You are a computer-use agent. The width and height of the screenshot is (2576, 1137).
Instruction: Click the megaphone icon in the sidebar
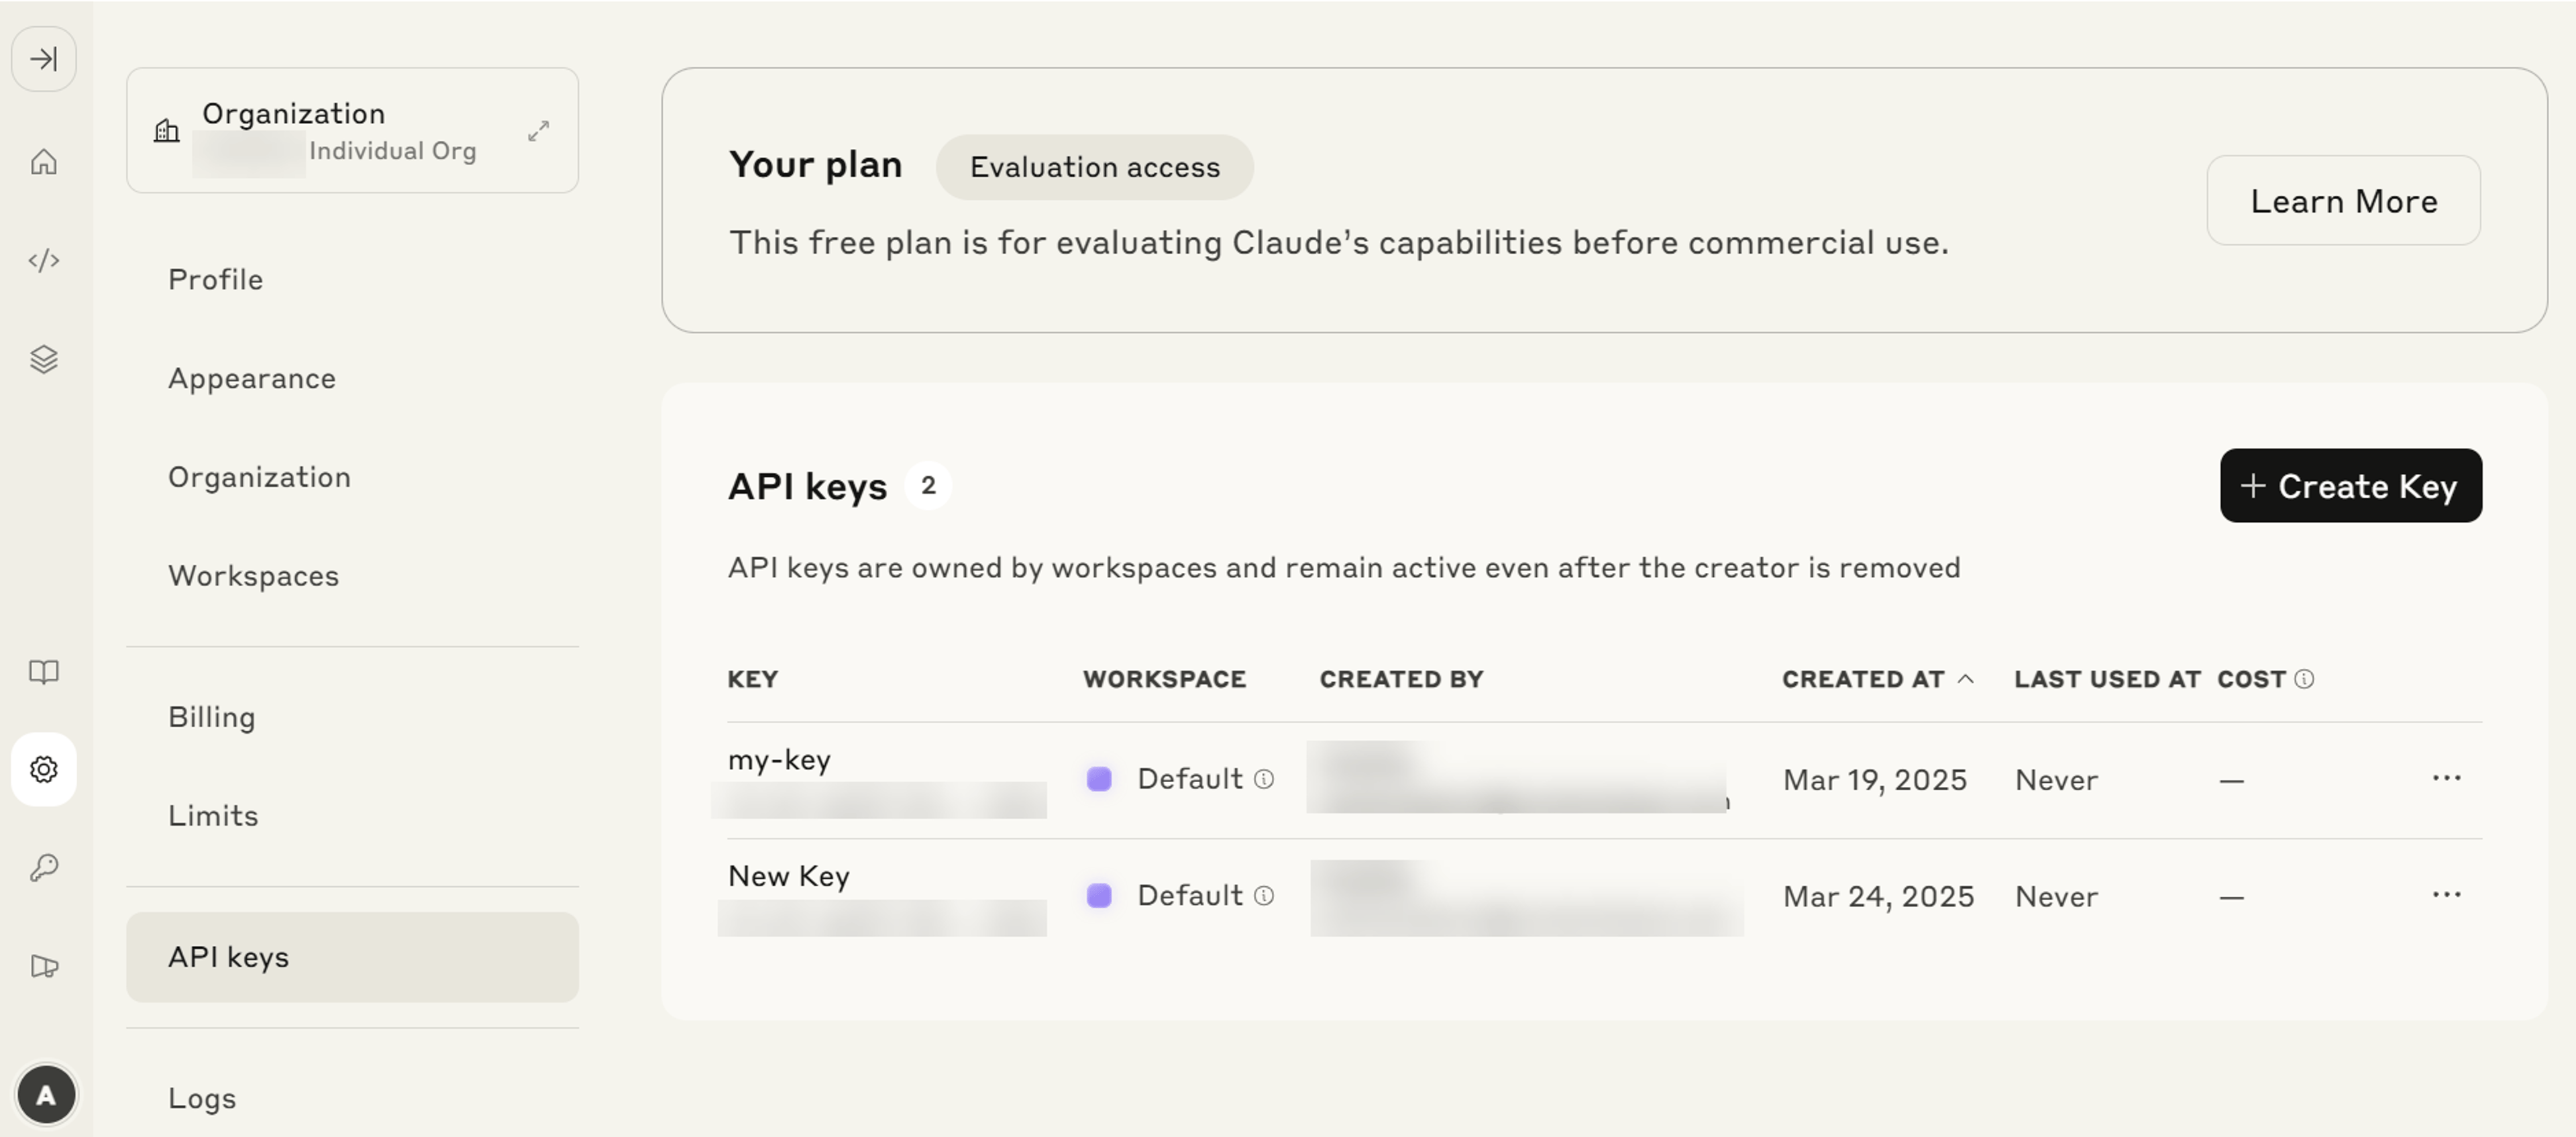pyautogui.click(x=44, y=966)
